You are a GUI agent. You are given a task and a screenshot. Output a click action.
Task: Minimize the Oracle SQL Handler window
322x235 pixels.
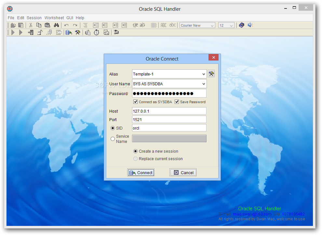coord(286,8)
